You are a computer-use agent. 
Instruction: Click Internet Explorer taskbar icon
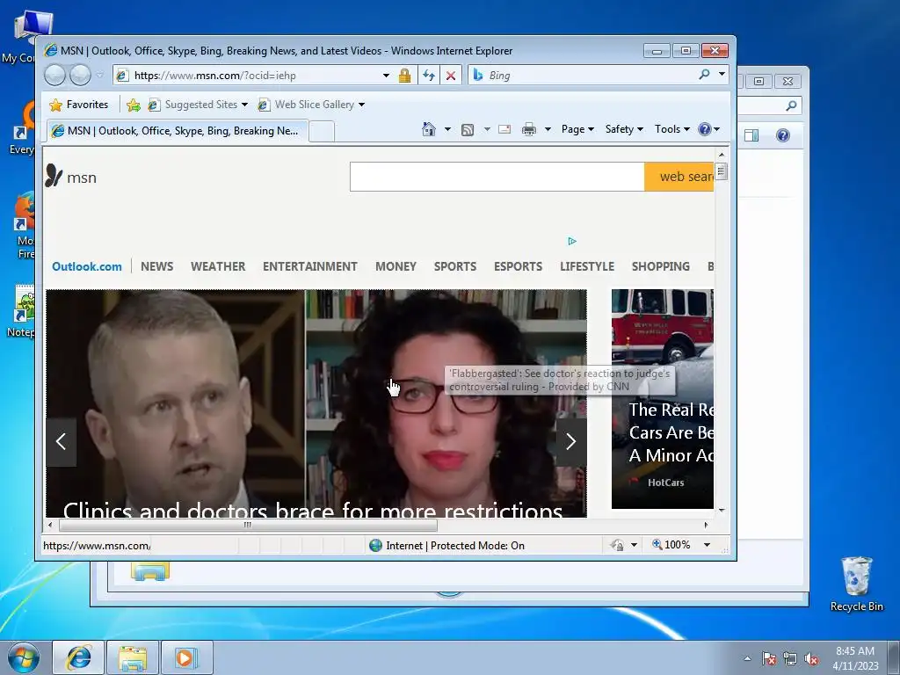pos(78,657)
